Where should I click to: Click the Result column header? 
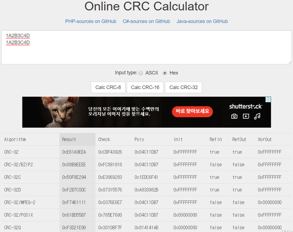tap(69, 139)
